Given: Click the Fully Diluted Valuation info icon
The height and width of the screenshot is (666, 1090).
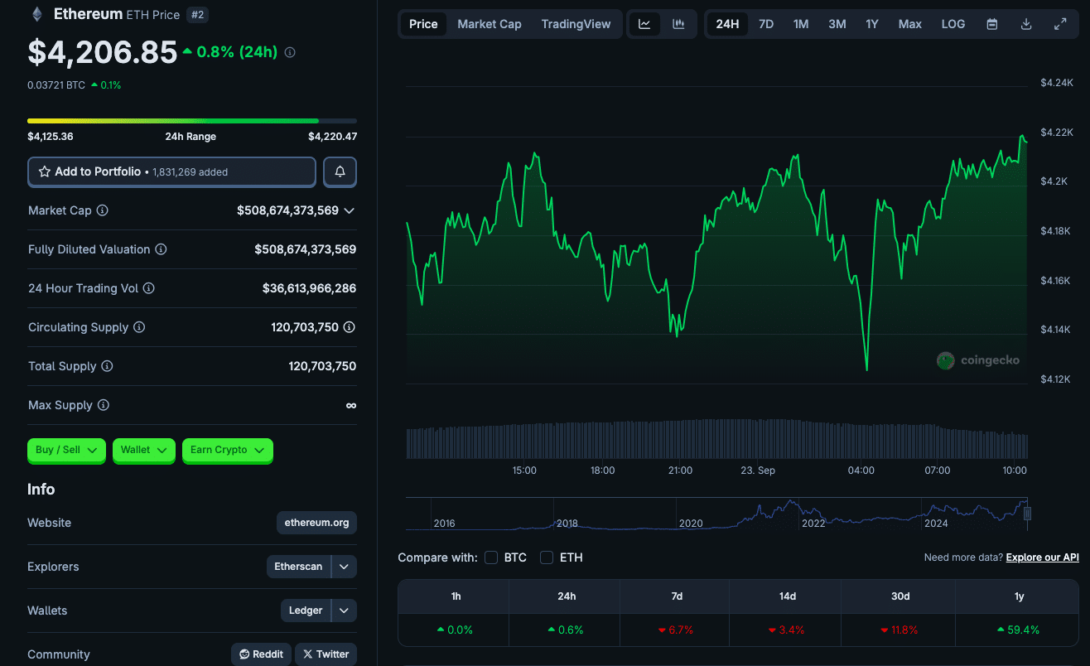Looking at the screenshot, I should click(162, 249).
